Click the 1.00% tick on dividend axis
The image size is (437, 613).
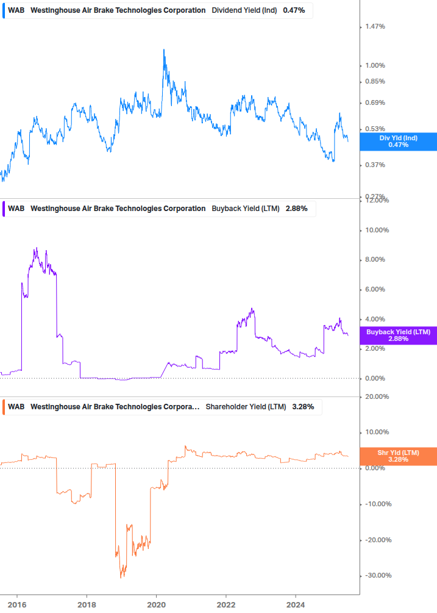(375, 66)
